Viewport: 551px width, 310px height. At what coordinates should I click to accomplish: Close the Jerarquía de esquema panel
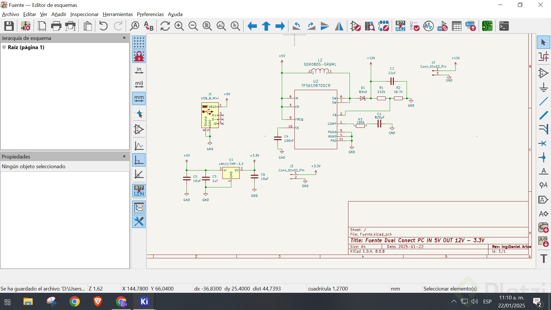tap(124, 38)
